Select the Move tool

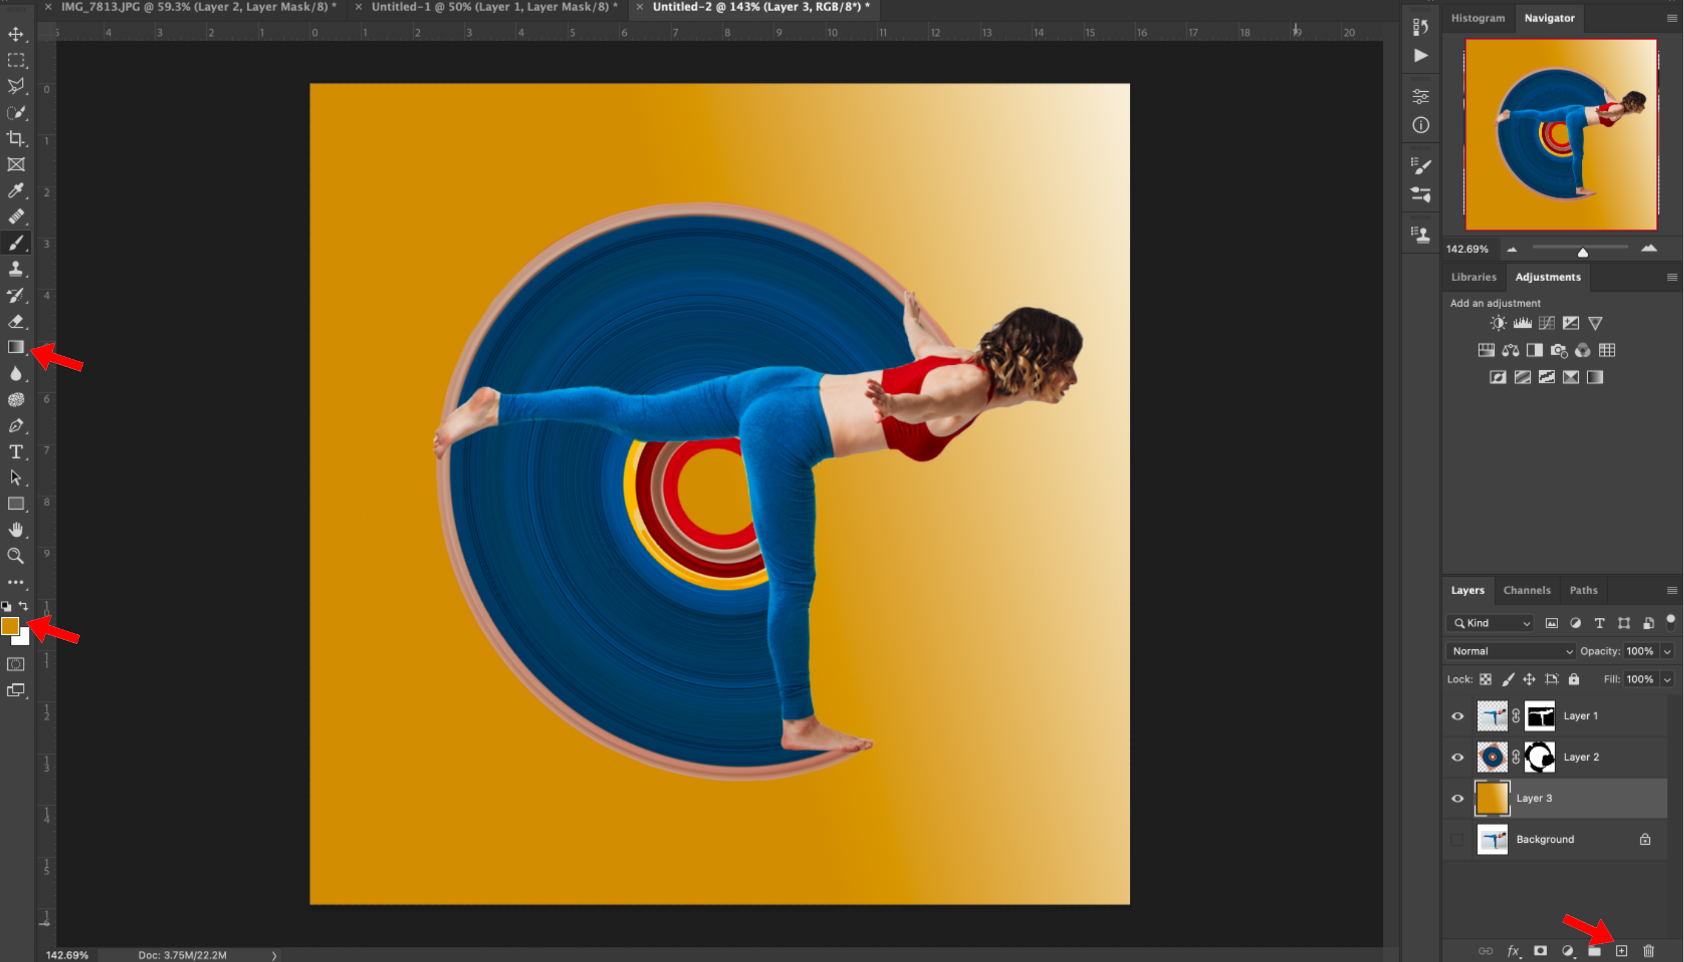16,34
